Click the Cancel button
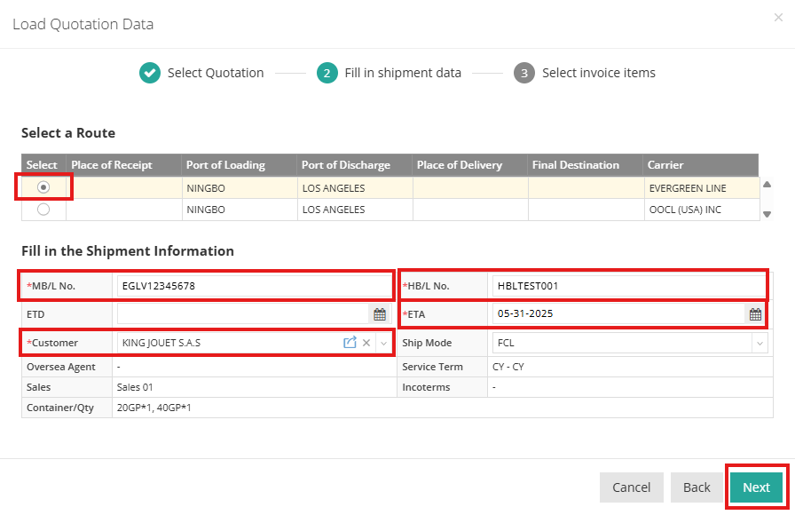 click(x=631, y=487)
